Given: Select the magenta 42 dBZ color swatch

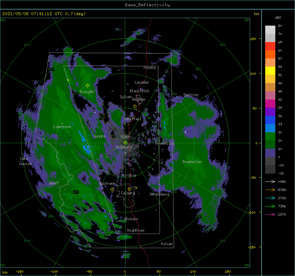Looking at the screenshot, I should 270,103.
